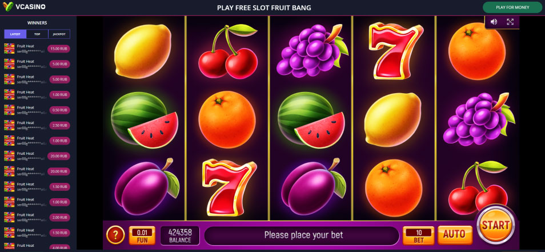Click the VCASINO logo
The height and width of the screenshot is (252, 545).
pos(24,7)
